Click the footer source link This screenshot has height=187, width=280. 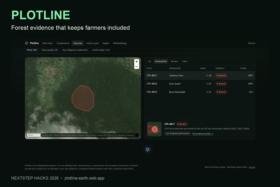coord(252,167)
